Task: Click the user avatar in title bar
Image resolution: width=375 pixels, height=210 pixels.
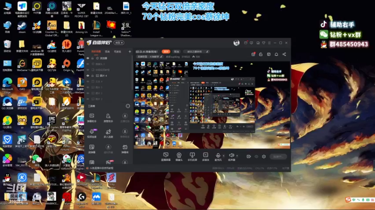Action: (236, 43)
